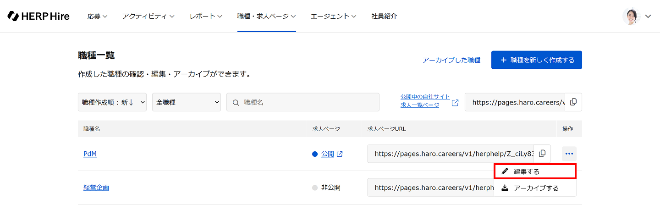Click the HERP Hire logo
Screen dimensions: 660x210
(x=38, y=16)
